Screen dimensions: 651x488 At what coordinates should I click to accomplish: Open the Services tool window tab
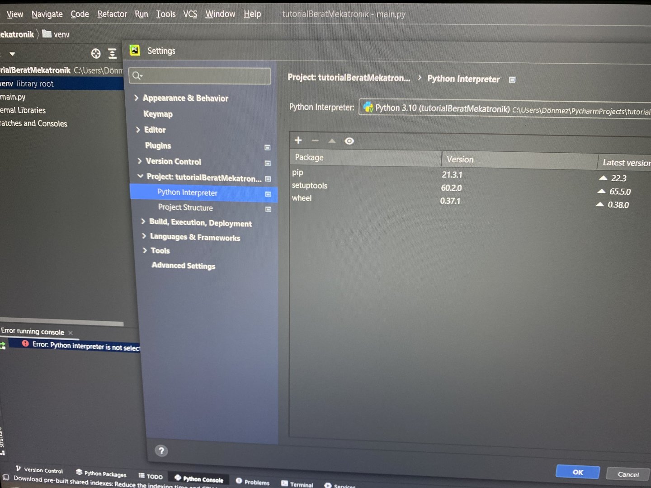click(340, 485)
